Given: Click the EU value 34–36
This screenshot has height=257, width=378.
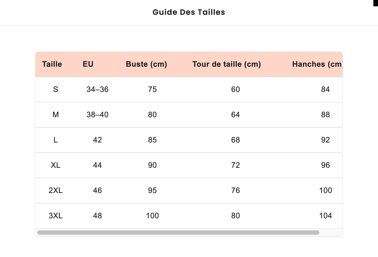Looking at the screenshot, I should 97,89.
